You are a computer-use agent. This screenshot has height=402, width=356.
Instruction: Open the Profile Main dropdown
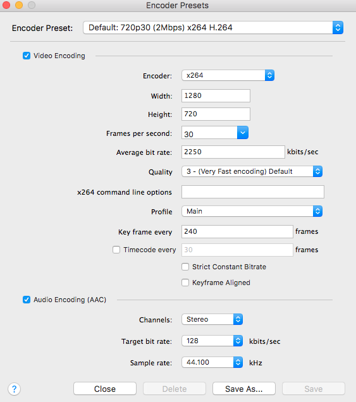[252, 211]
